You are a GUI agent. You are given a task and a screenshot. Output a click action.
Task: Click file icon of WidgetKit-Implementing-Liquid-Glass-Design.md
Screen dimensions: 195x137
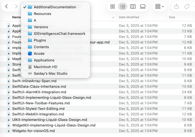(9, 125)
